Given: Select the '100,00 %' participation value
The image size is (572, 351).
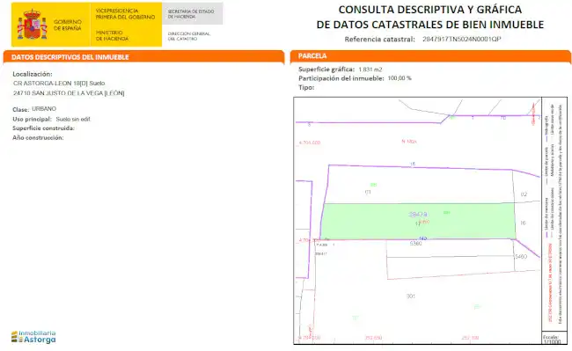Looking at the screenshot, I should [400, 78].
